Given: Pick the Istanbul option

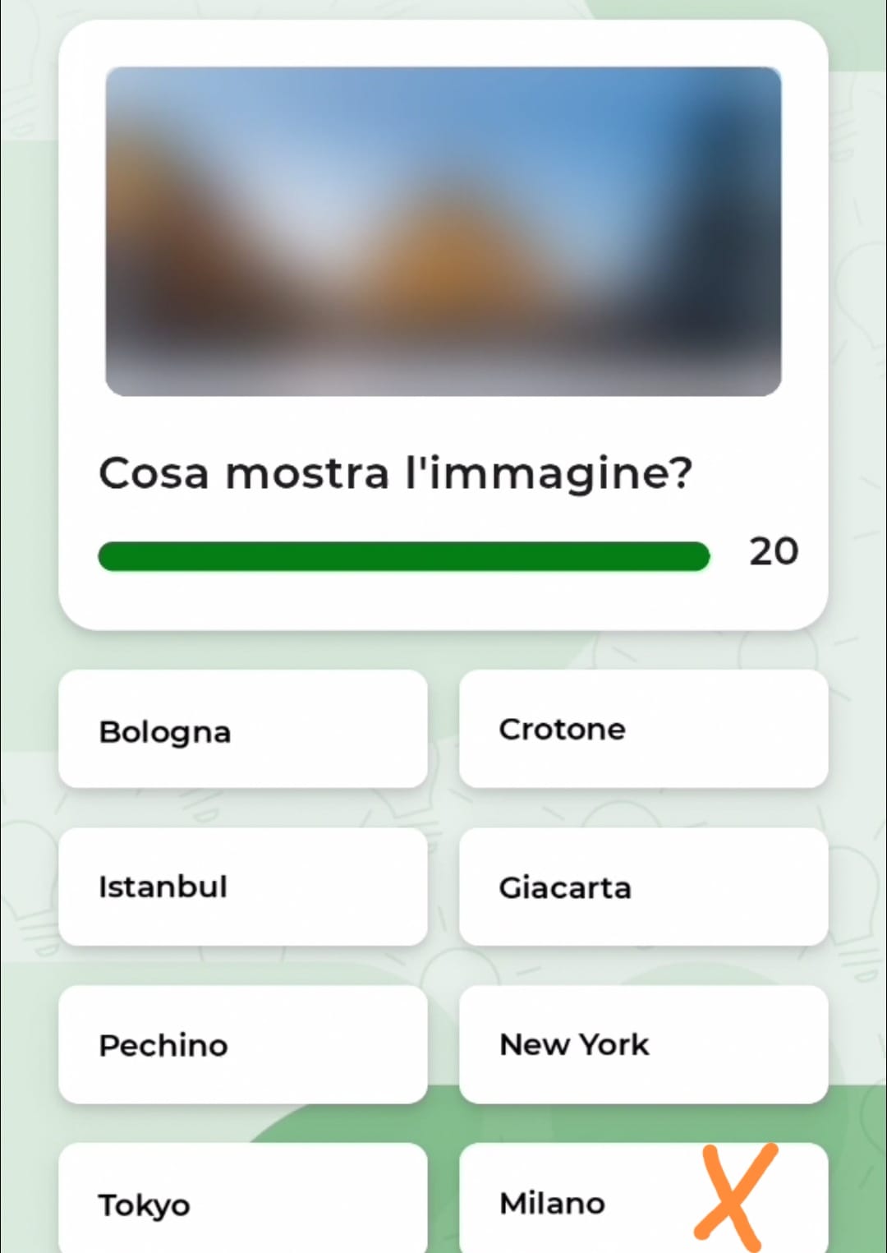Looking at the screenshot, I should click(242, 887).
